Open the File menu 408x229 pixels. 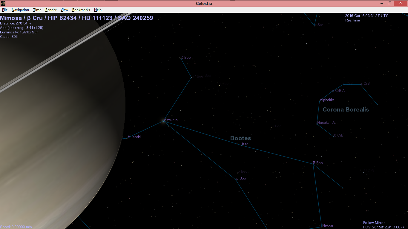point(5,10)
